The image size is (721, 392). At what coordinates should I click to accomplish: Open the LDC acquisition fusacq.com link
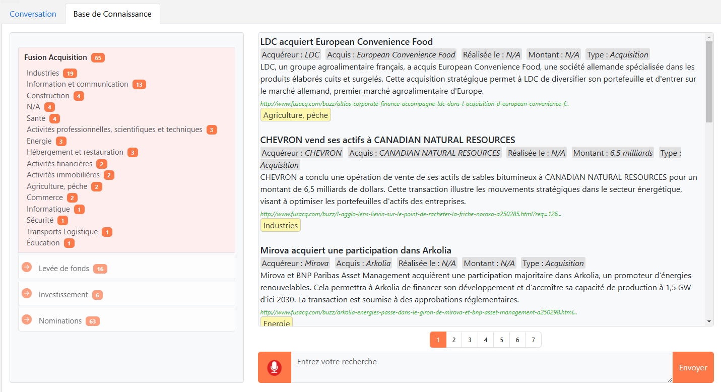point(414,104)
